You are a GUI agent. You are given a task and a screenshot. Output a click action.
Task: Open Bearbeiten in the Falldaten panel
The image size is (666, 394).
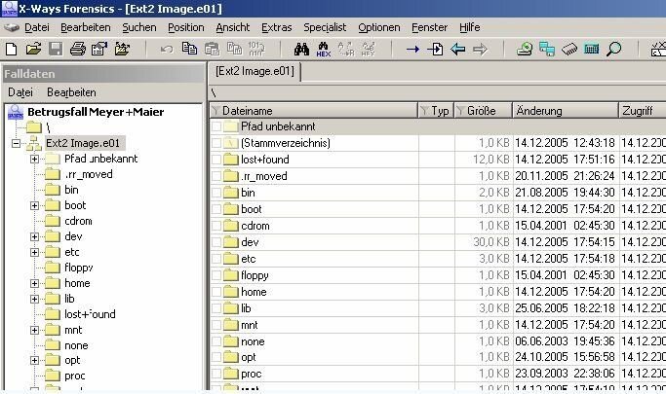click(x=71, y=92)
